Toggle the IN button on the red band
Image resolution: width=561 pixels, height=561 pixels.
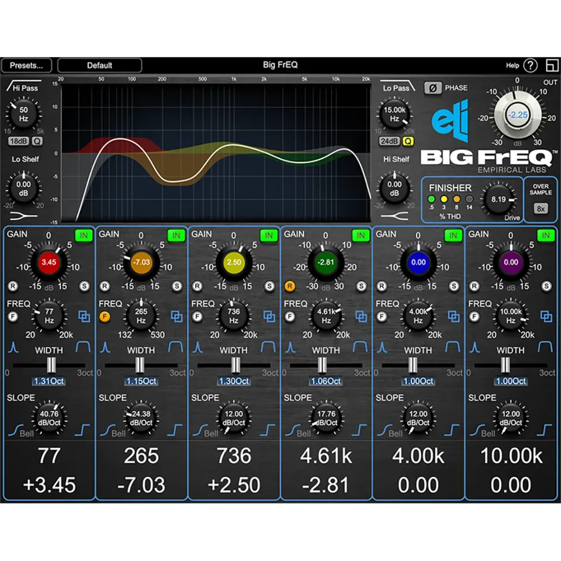tap(84, 236)
